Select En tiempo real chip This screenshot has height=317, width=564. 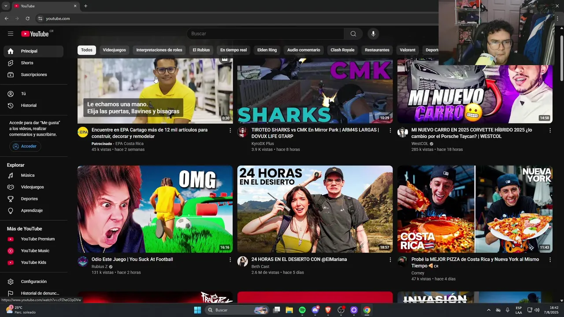234,50
